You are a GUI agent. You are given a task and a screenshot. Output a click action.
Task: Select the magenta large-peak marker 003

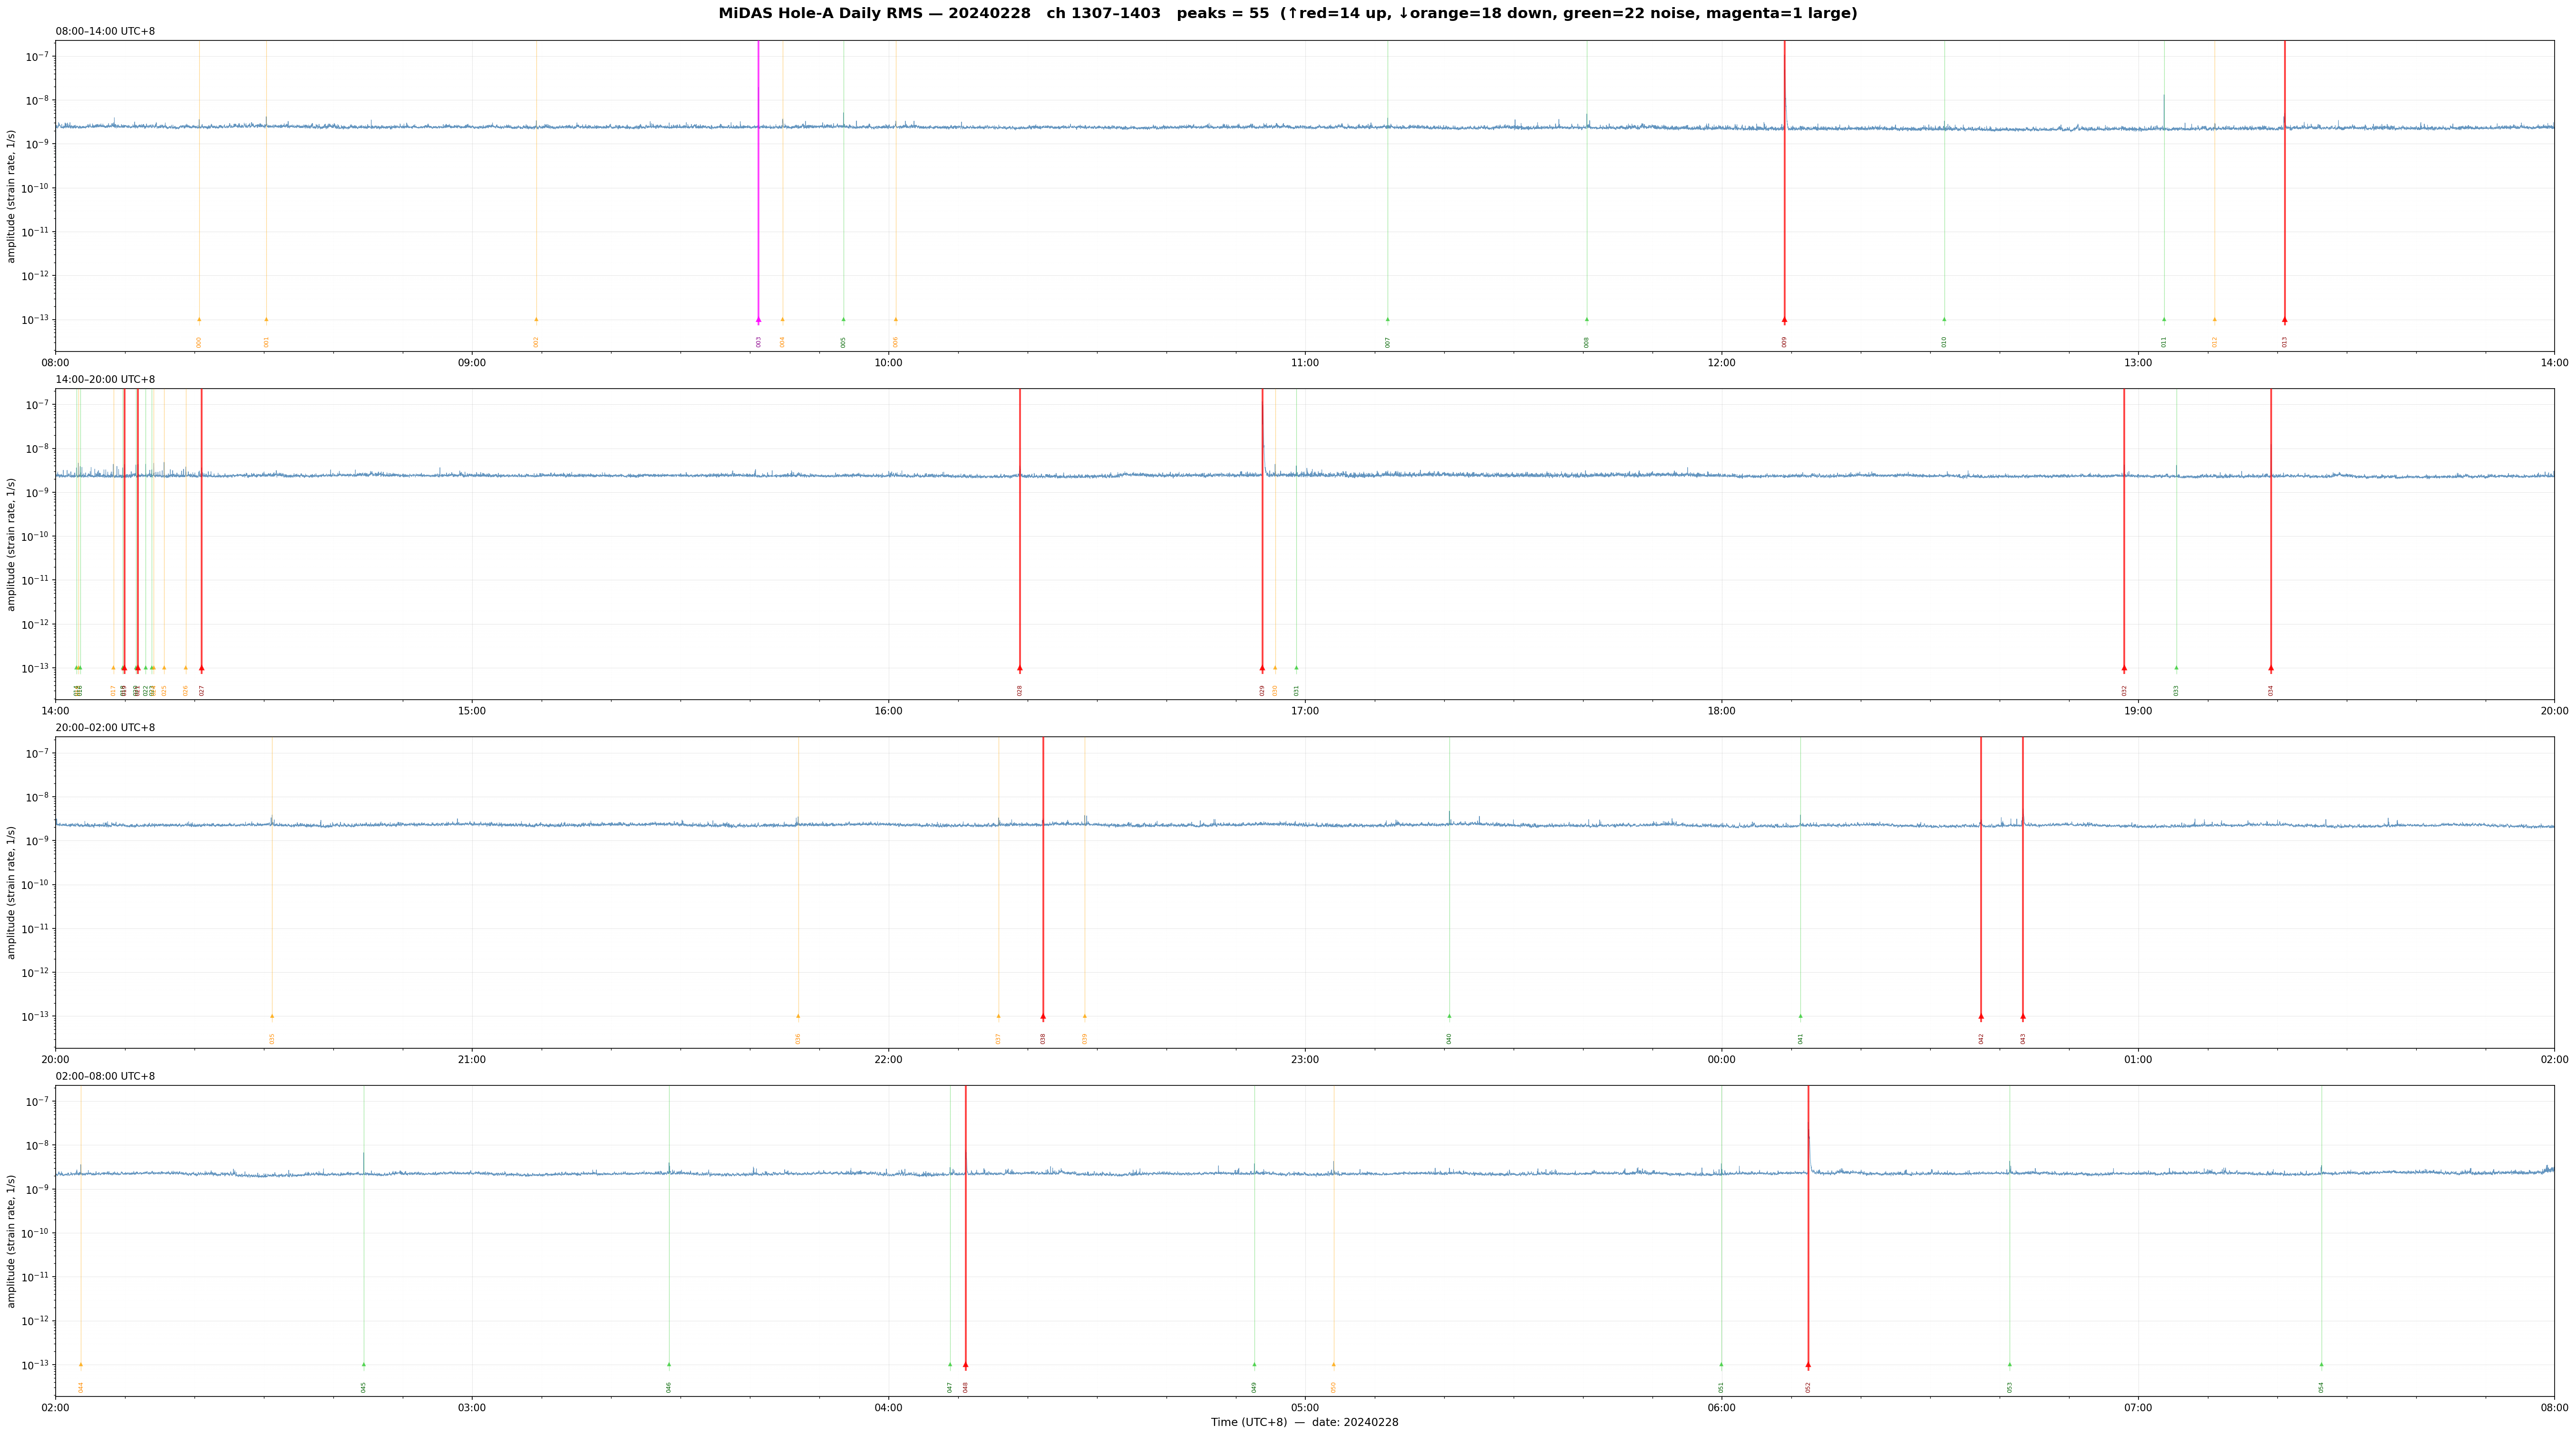[x=758, y=320]
